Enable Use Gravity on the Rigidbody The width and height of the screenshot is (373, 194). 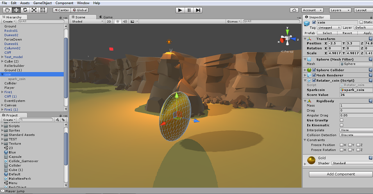[341, 120]
